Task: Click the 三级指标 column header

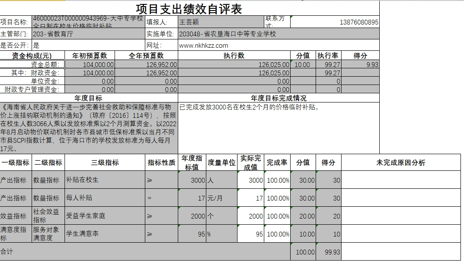Action: (105, 163)
